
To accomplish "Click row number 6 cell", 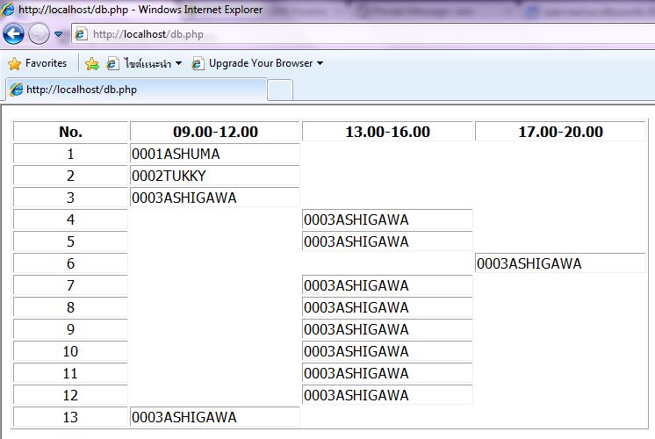I will click(70, 263).
